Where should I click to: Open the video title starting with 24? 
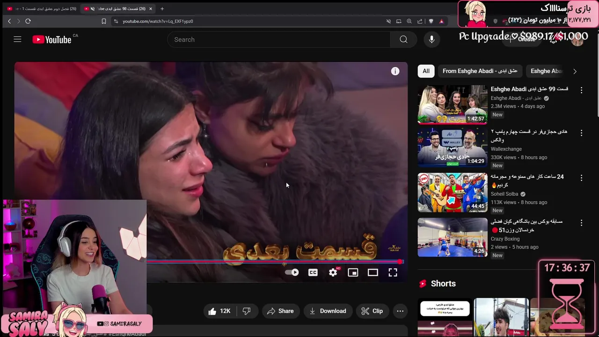coord(527,181)
